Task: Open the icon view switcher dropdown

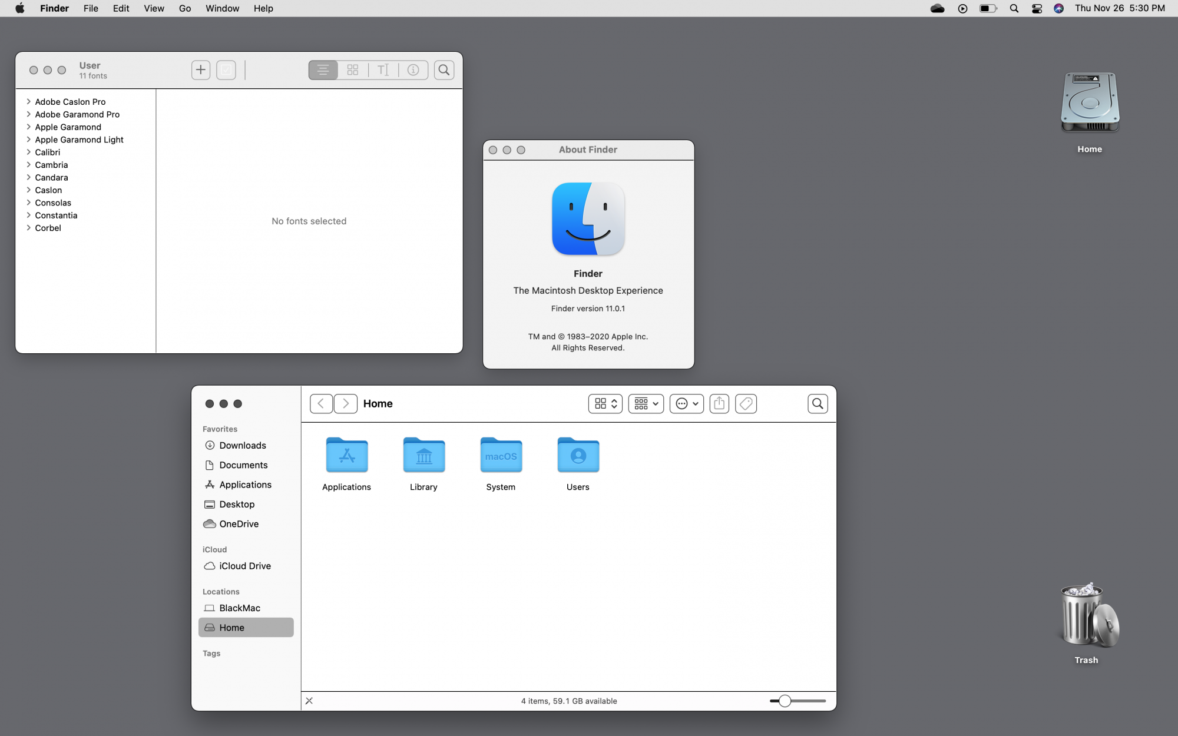Action: 605,403
